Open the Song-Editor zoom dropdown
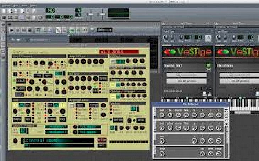The height and width of the screenshot is (161, 259). click(x=105, y=30)
